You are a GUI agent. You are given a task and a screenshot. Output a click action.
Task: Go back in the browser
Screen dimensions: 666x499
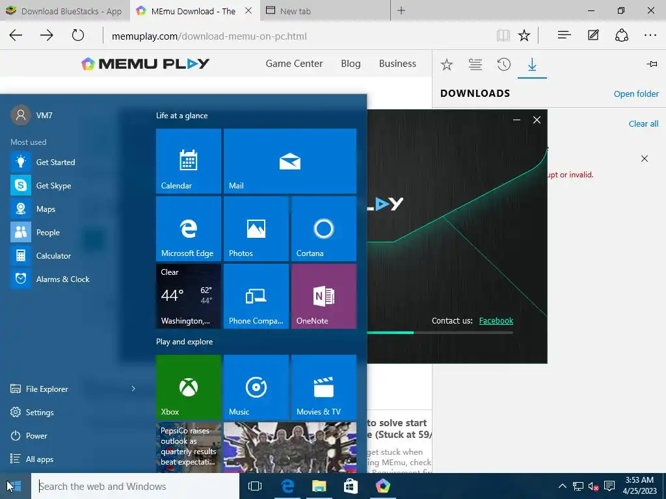[x=16, y=35]
